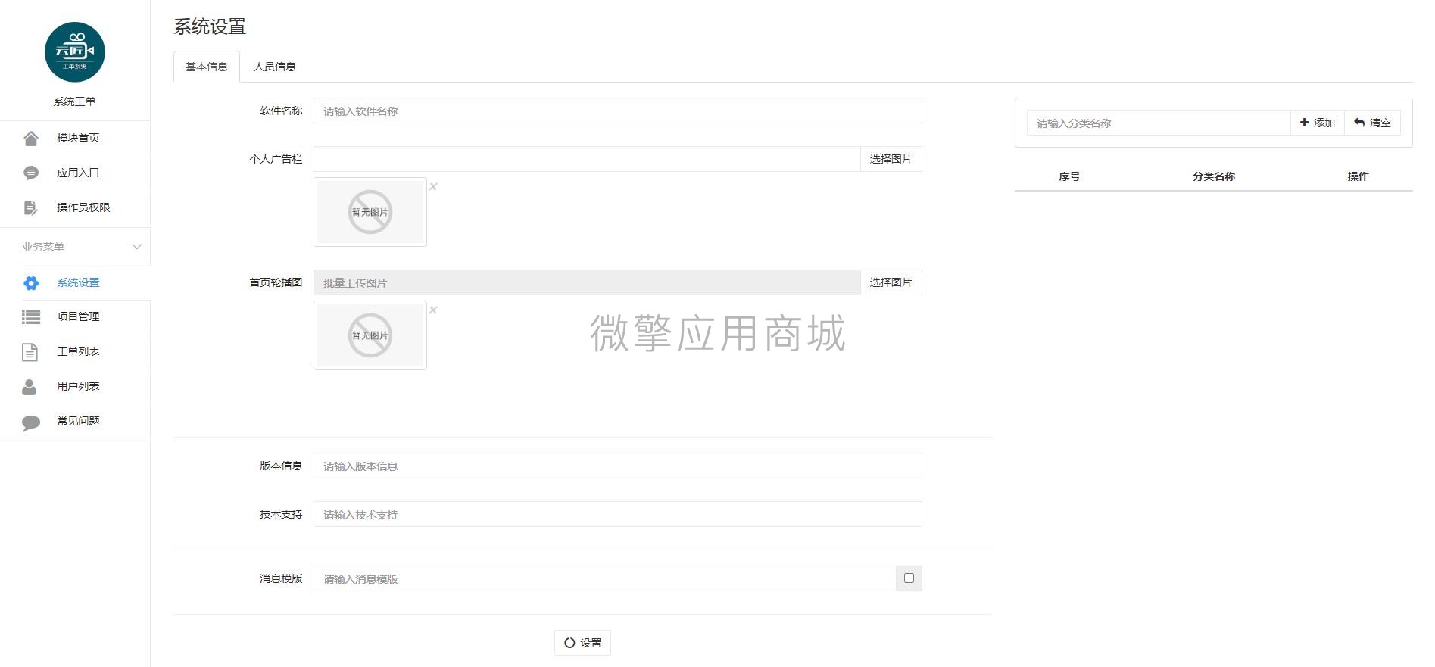
Task: Click the 云匠 work order system logo
Action: [x=75, y=52]
